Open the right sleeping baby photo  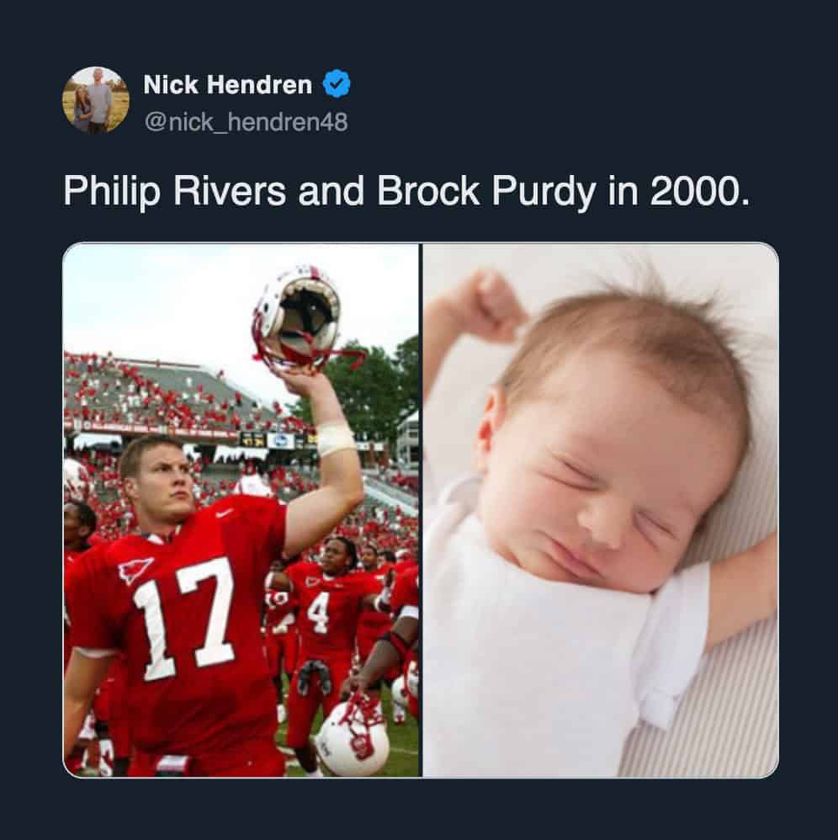click(x=601, y=509)
